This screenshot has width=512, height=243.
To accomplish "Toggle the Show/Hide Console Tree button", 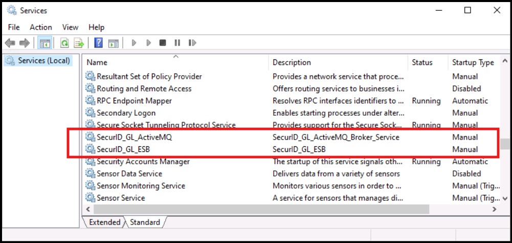I will tap(44, 43).
